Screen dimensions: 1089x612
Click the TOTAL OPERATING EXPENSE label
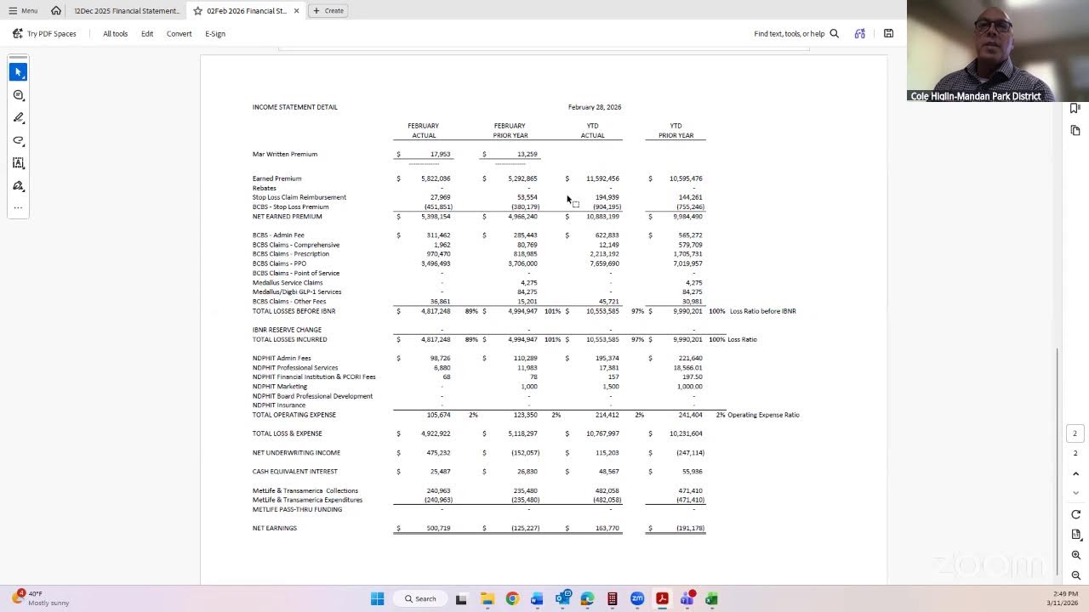tap(294, 415)
